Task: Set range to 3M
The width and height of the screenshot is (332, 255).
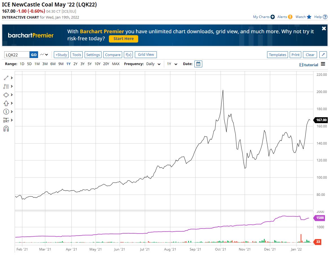Action: click(45, 64)
